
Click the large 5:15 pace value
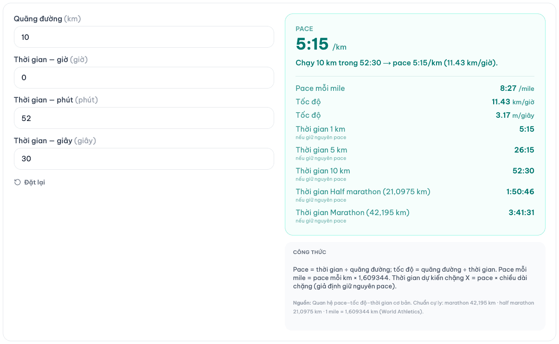(312, 44)
